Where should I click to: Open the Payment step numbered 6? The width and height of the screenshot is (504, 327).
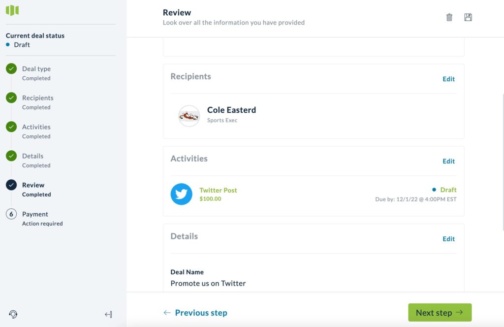(x=35, y=214)
